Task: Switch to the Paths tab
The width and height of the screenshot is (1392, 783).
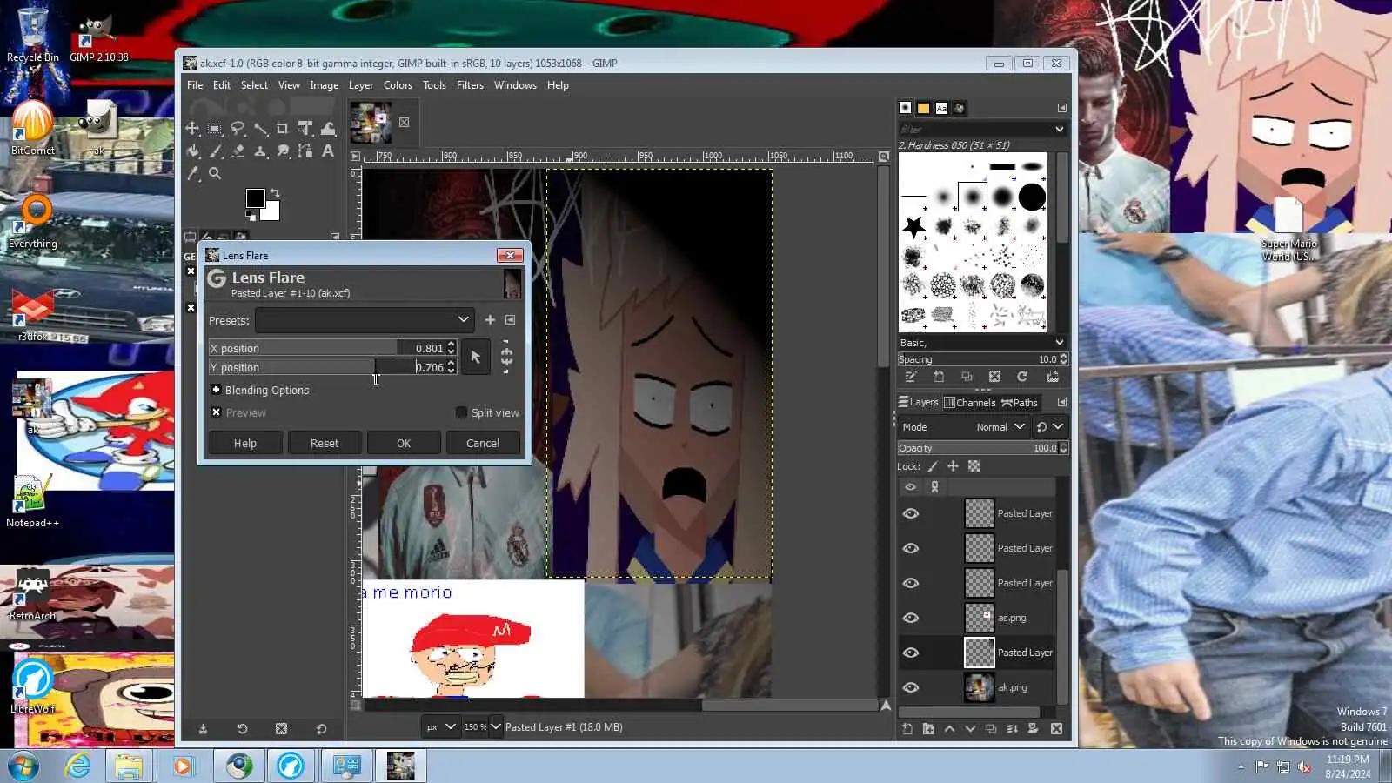Action: (1020, 403)
